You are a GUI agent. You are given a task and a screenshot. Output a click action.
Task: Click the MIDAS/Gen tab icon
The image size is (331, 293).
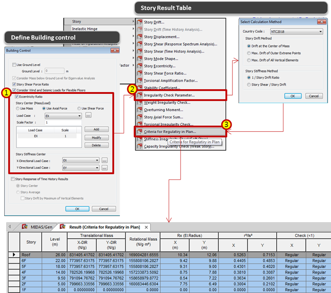(x=25, y=227)
